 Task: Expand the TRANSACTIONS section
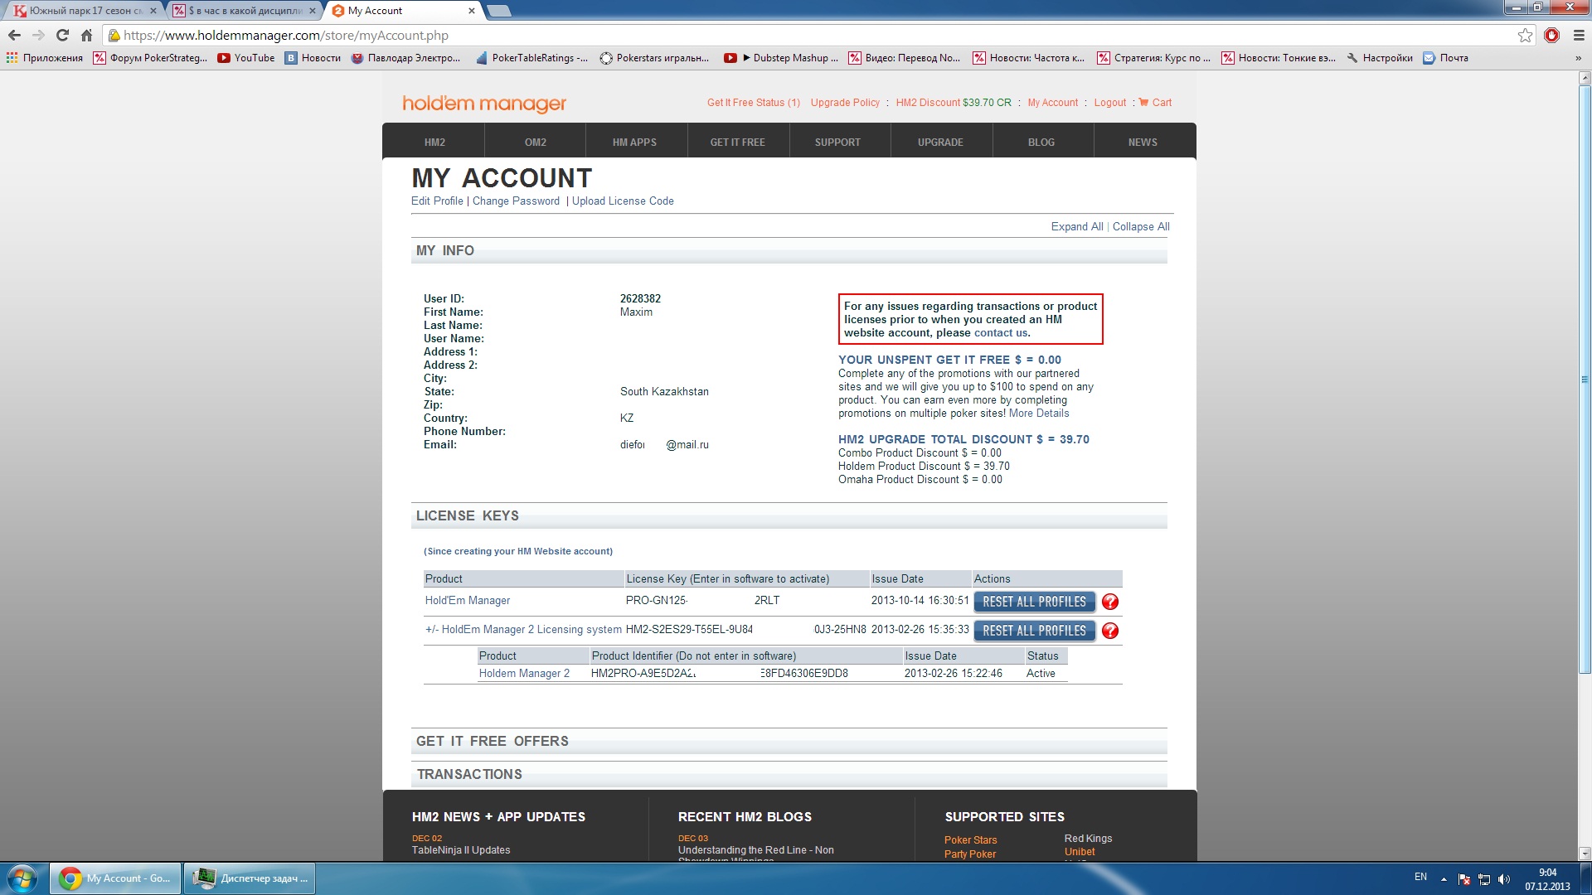(469, 775)
